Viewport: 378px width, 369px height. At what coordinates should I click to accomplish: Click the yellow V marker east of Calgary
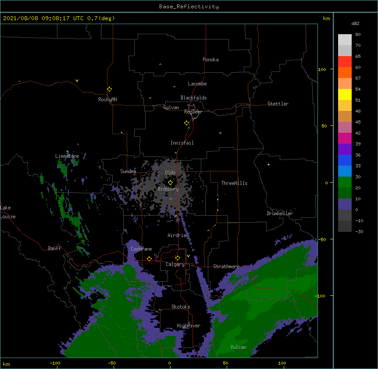tap(188, 256)
